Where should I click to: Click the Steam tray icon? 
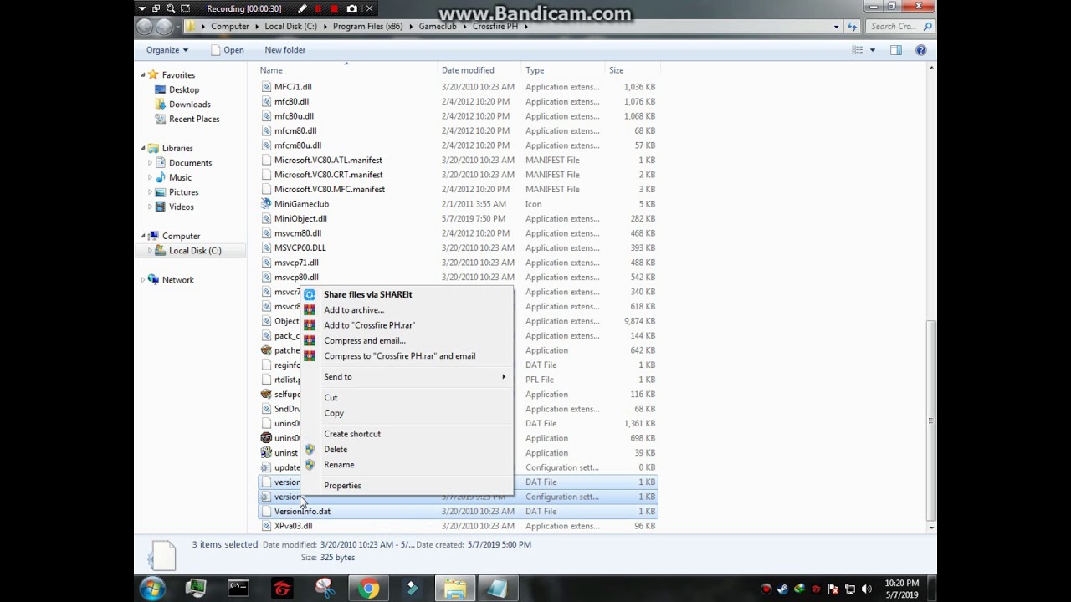pyautogui.click(x=782, y=589)
